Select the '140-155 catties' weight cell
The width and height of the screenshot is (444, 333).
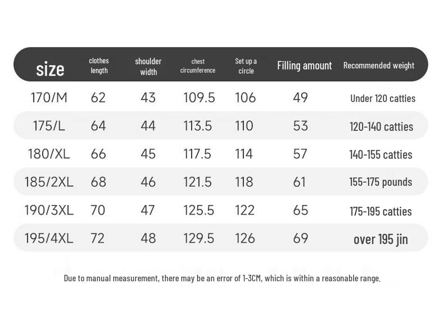(x=381, y=155)
